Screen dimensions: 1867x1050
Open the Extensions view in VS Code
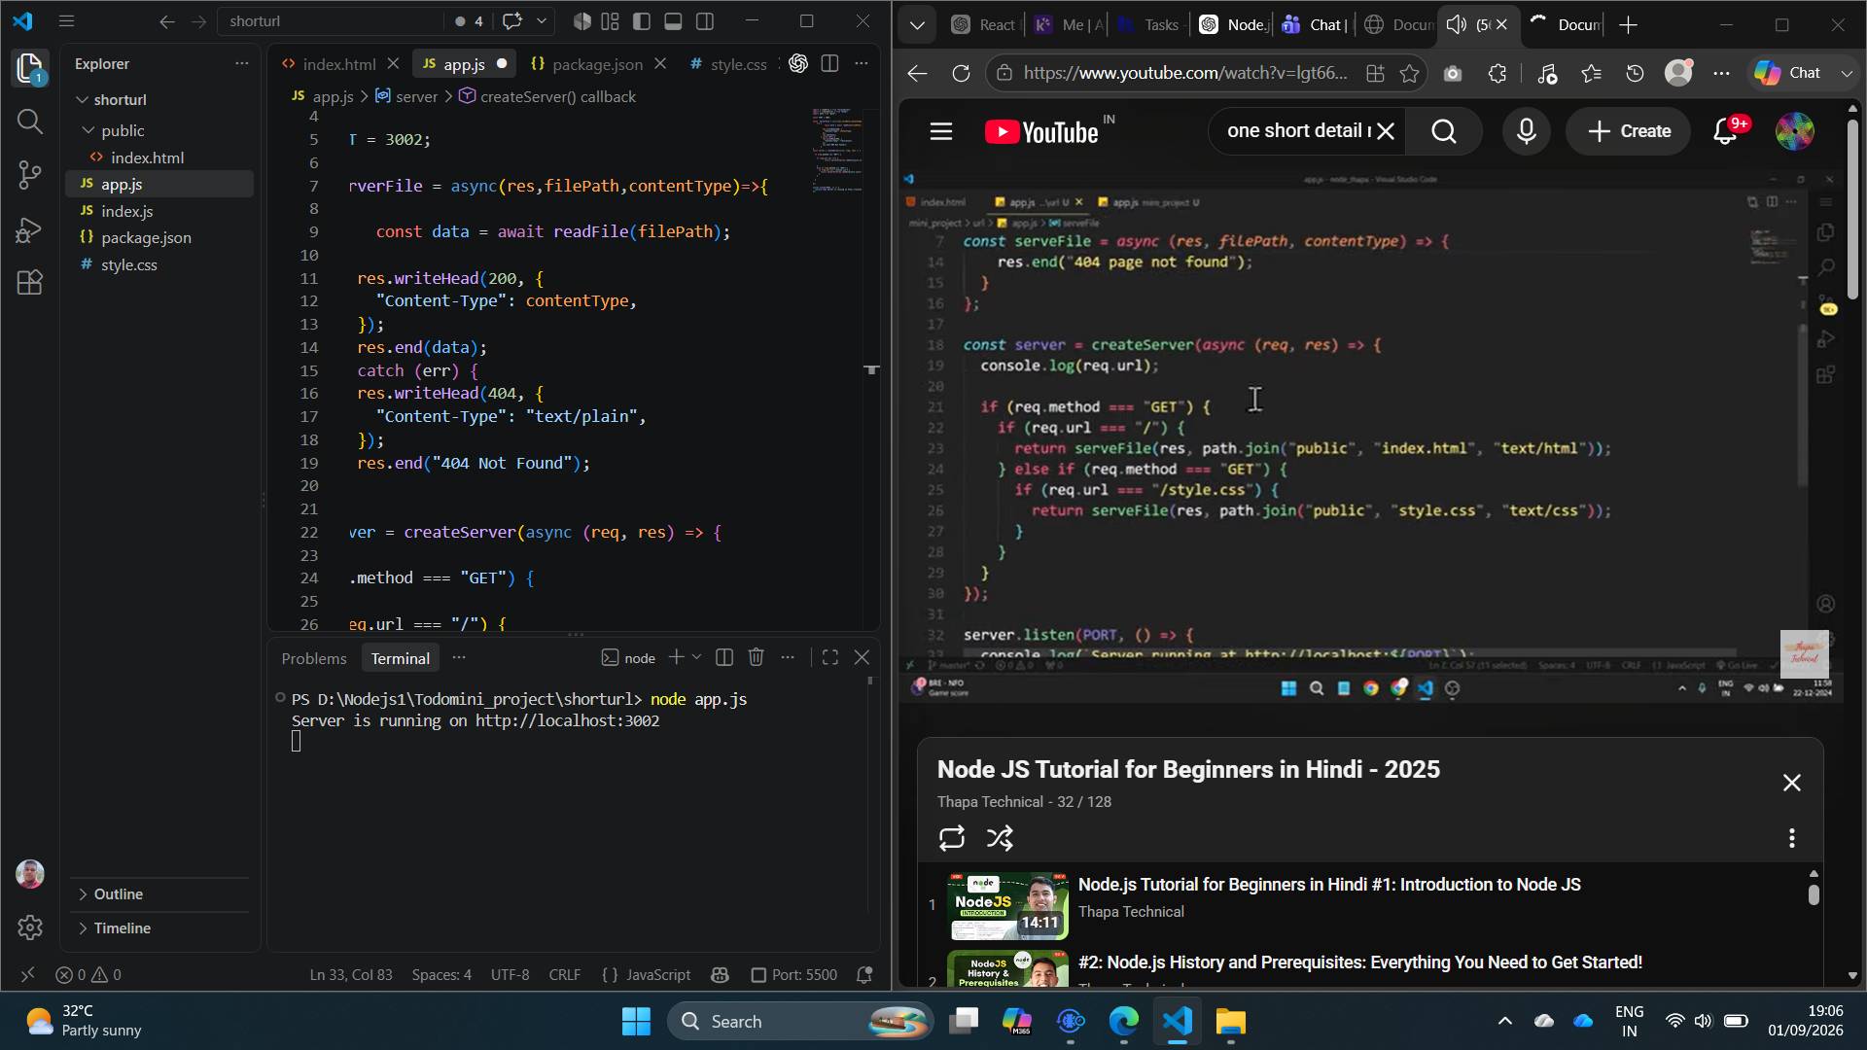coord(29,283)
